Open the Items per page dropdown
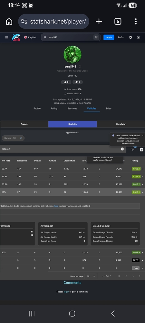The image size is (145, 323). click(x=91, y=276)
